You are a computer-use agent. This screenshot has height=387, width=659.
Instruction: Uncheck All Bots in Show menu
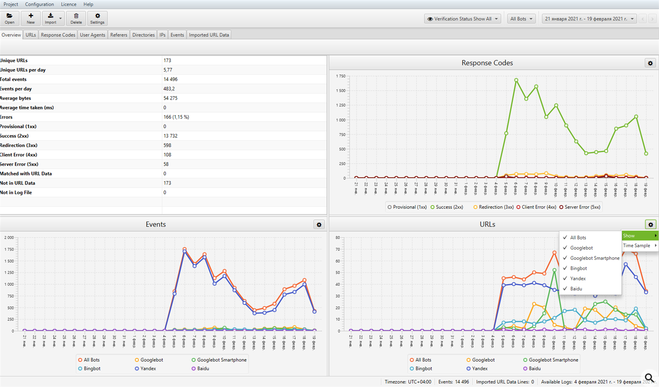pyautogui.click(x=590, y=238)
